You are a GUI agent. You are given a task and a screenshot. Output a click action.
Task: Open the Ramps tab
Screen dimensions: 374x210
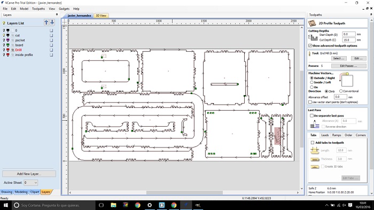coord(337,135)
